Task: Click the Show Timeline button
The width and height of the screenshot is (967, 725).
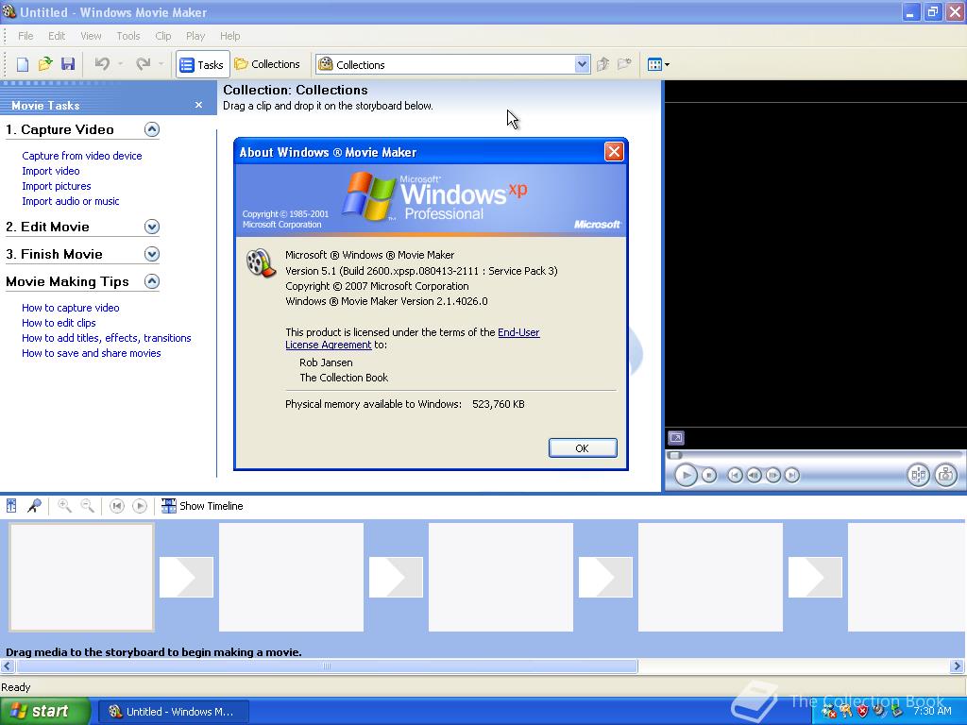Action: [x=202, y=506]
